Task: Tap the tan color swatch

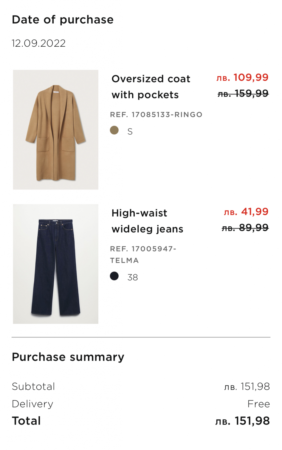Action: click(114, 130)
